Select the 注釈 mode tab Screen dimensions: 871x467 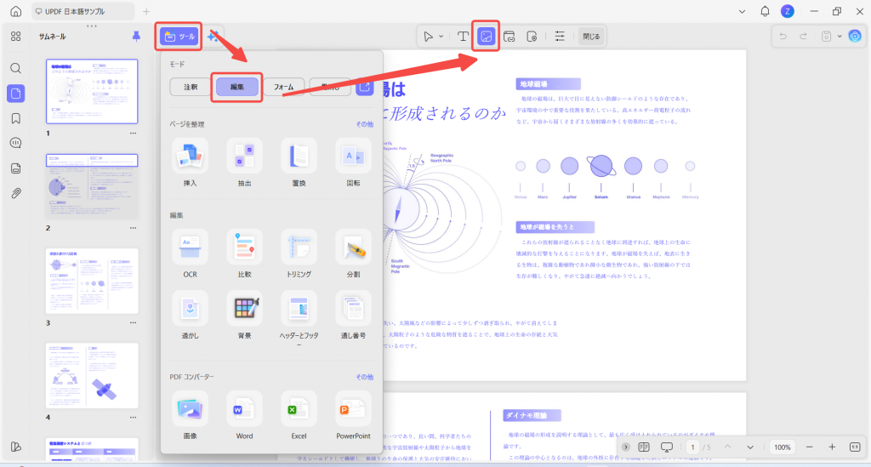191,87
